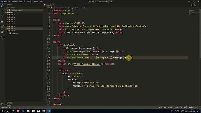Open the Edit menu

[9, 2]
